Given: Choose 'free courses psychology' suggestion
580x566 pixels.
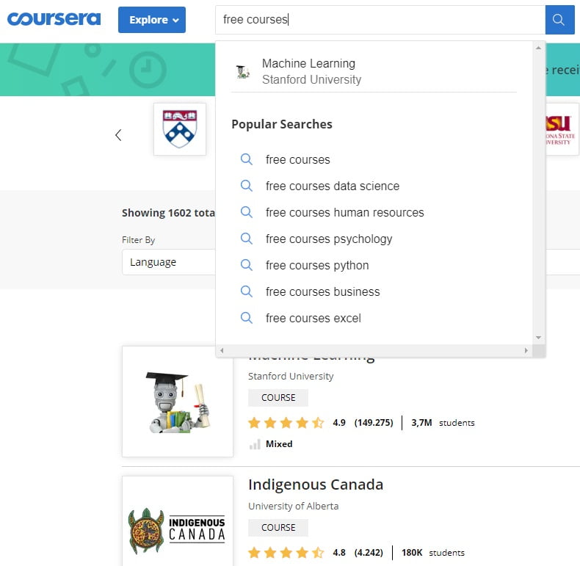Looking at the screenshot, I should click(x=329, y=239).
